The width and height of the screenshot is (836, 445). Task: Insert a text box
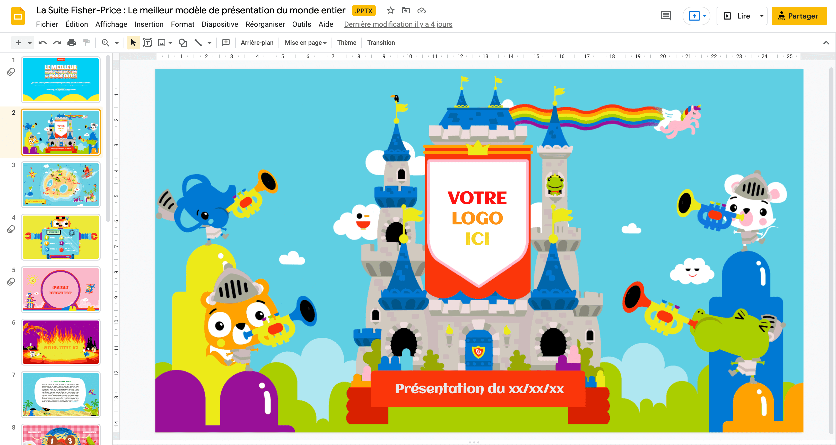[148, 43]
